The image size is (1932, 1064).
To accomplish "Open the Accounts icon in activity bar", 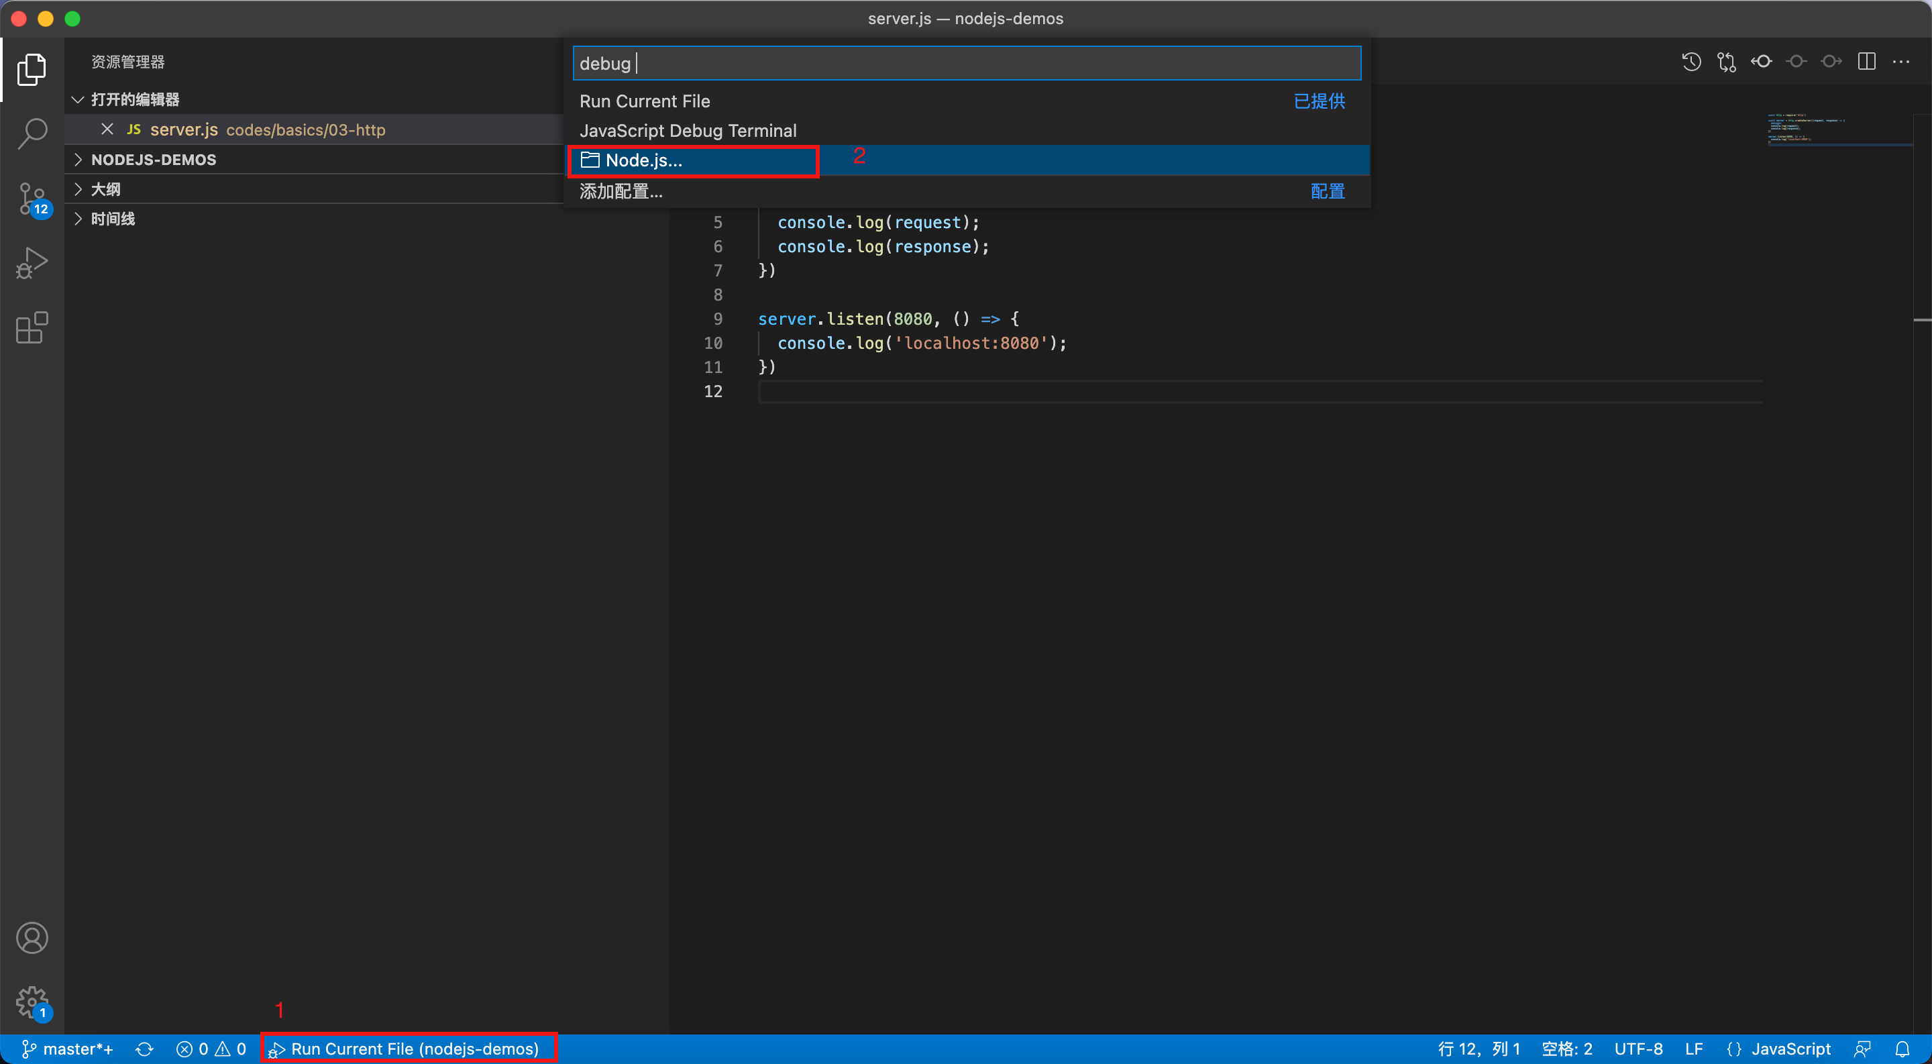I will point(32,937).
